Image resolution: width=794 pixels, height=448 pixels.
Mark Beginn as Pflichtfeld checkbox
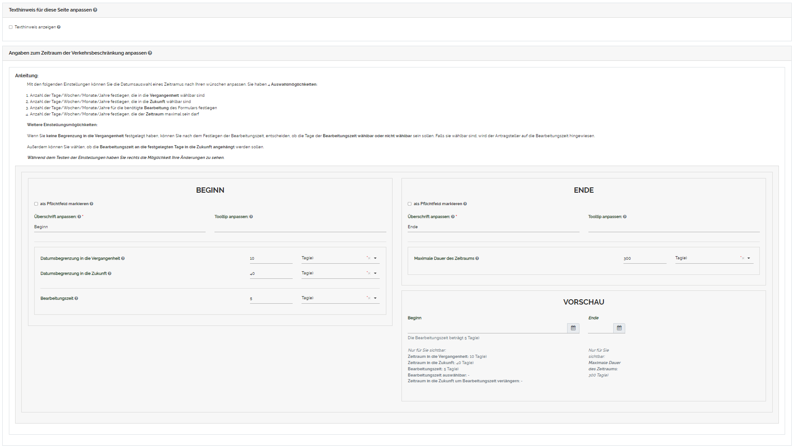click(36, 204)
